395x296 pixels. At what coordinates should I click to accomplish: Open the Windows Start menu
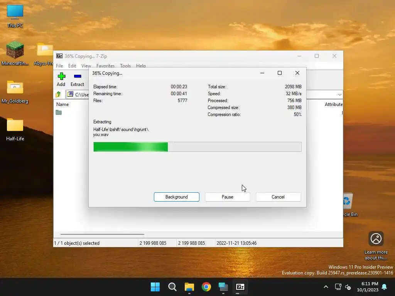pyautogui.click(x=155, y=287)
